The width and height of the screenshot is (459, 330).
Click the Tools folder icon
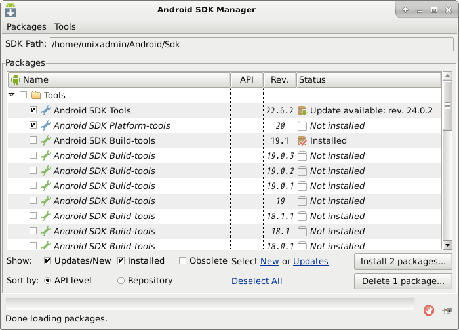36,96
